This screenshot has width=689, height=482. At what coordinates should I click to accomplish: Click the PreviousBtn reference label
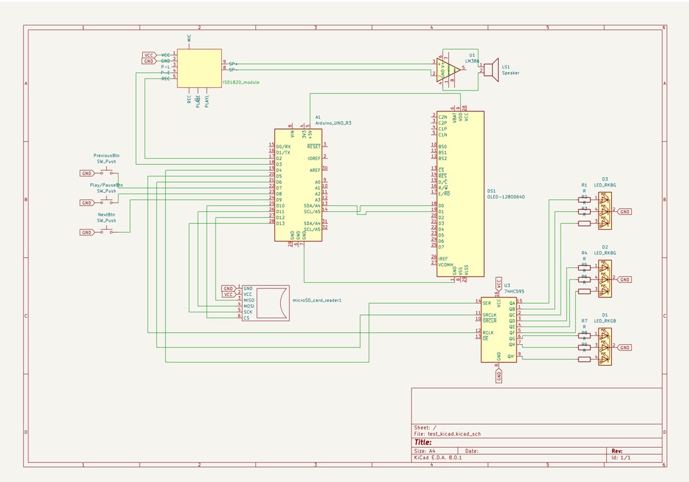(106, 156)
